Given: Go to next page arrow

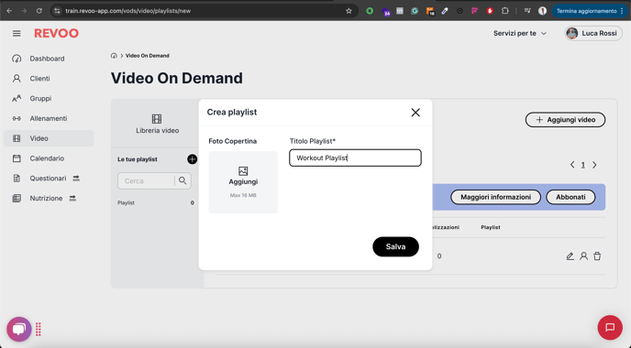Looking at the screenshot, I should (594, 165).
